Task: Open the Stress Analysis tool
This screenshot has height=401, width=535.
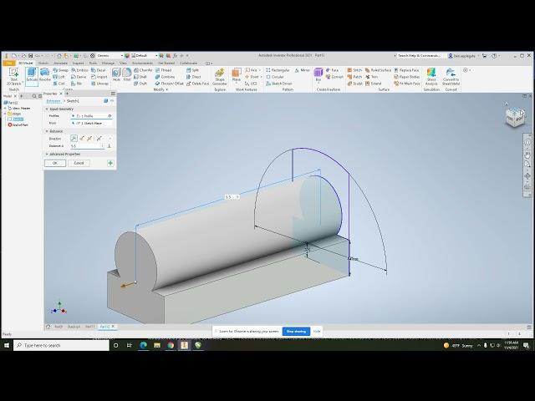Action: [431, 77]
